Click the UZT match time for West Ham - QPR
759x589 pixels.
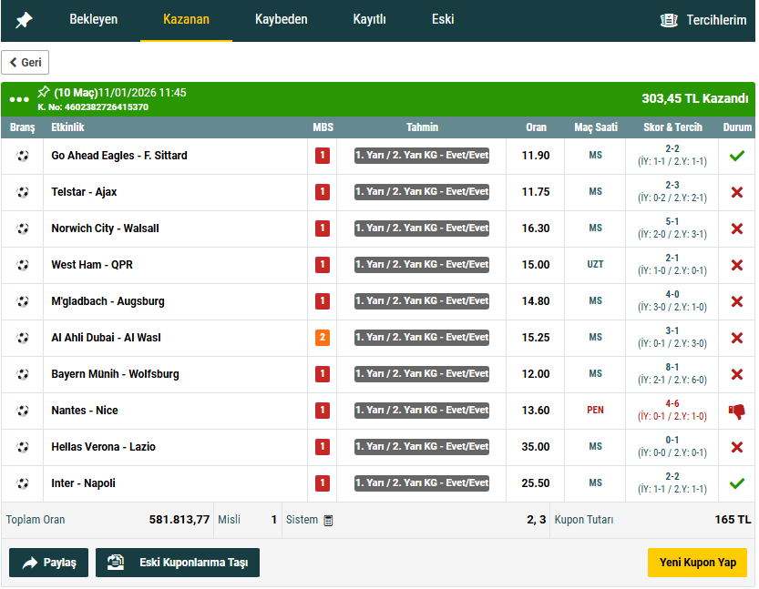[x=595, y=265]
